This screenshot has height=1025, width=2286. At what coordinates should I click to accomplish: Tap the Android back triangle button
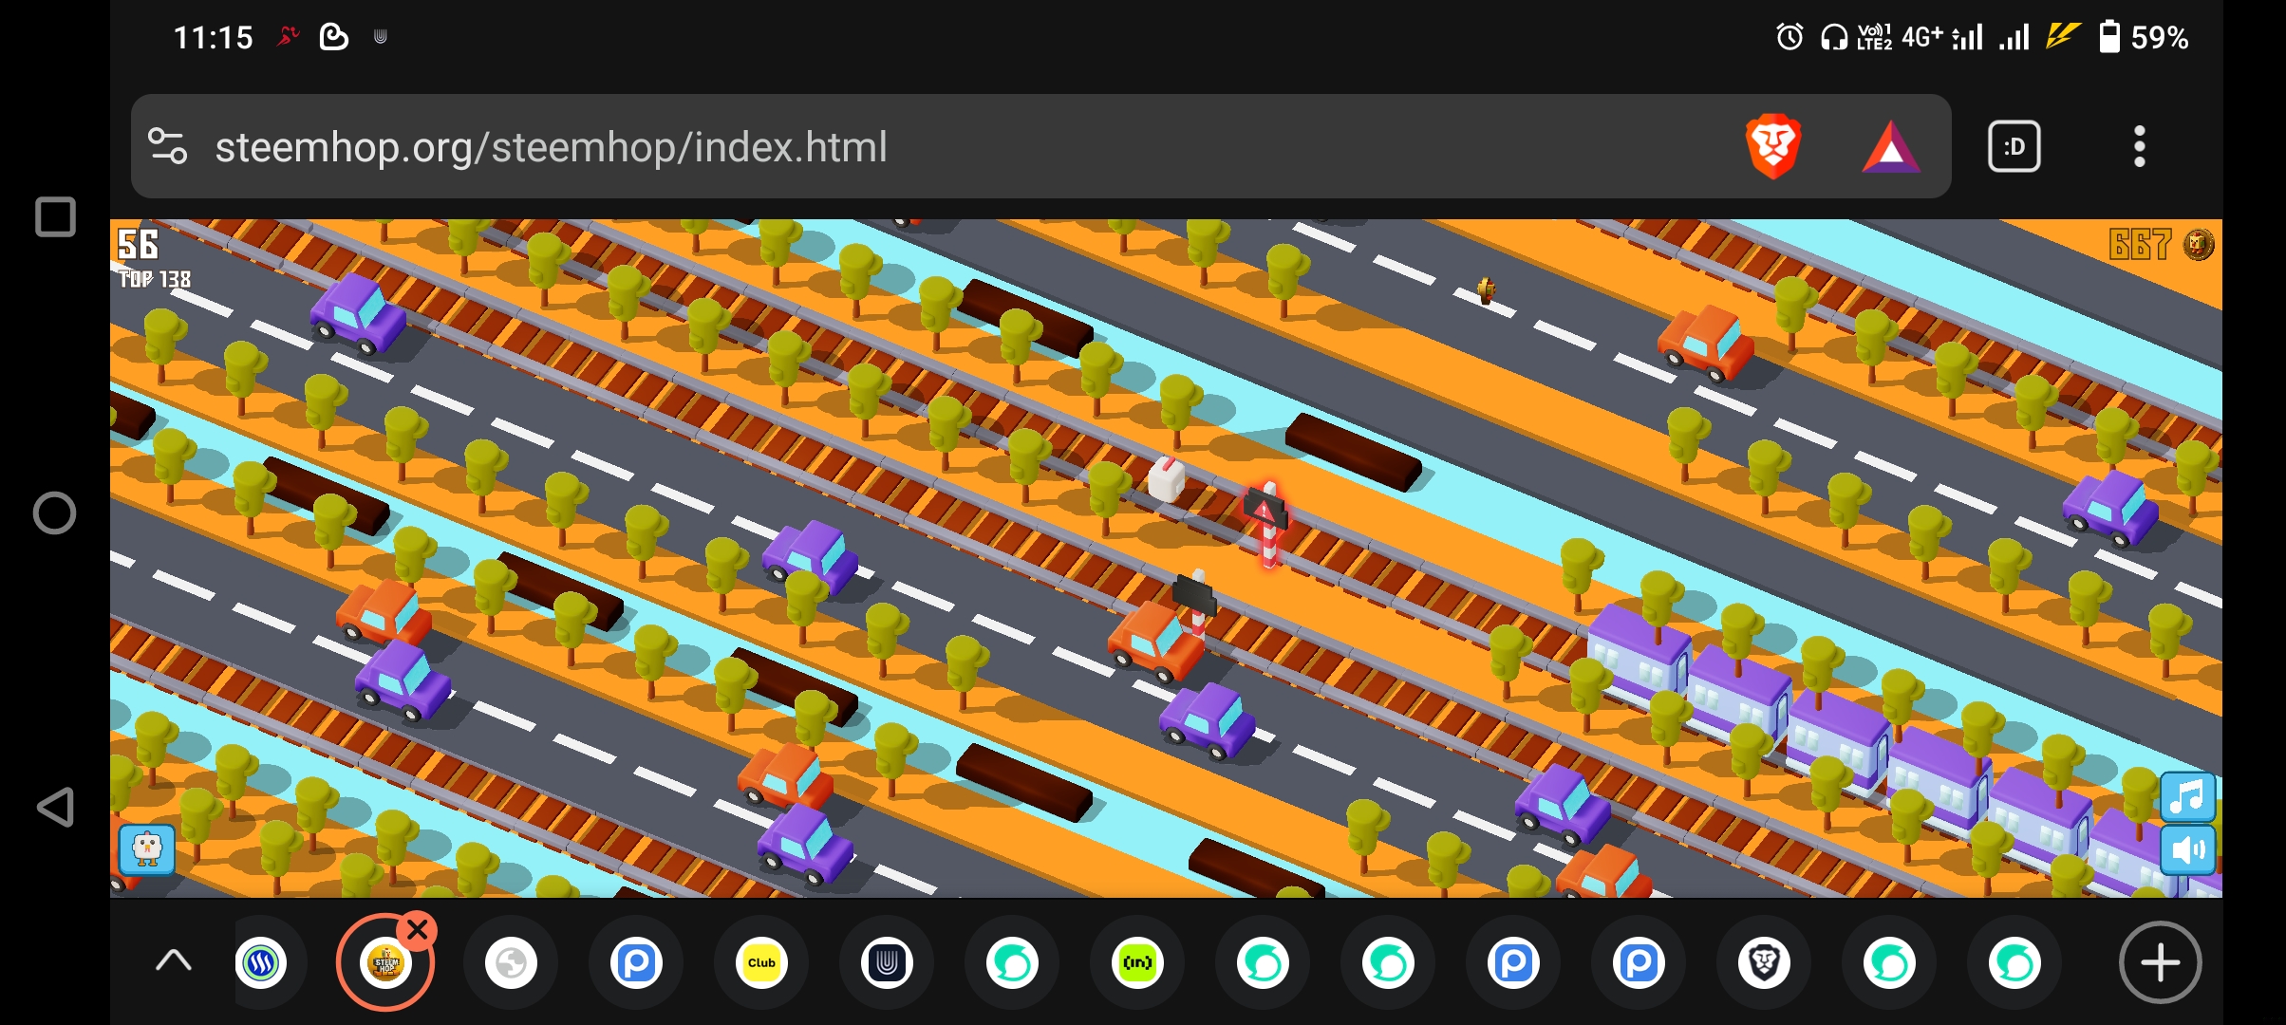coord(55,808)
